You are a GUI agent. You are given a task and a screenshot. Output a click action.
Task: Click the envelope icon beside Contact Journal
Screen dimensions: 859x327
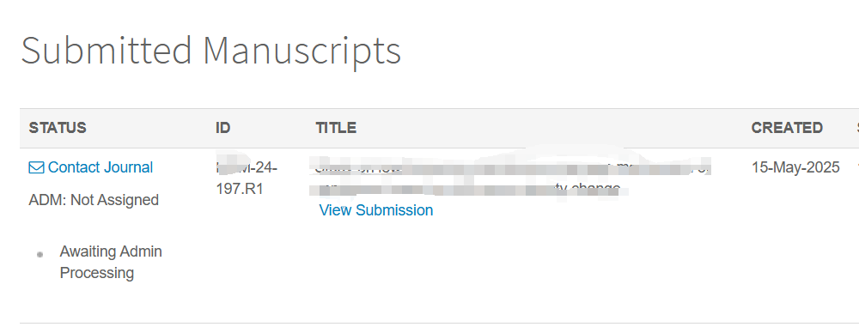coord(36,167)
